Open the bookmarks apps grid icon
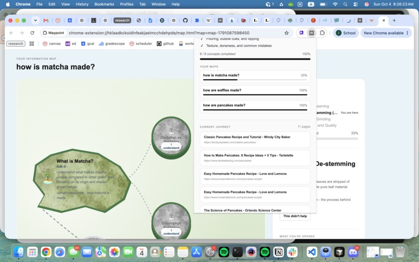Viewport: 419px width, 262px height. pos(32,44)
